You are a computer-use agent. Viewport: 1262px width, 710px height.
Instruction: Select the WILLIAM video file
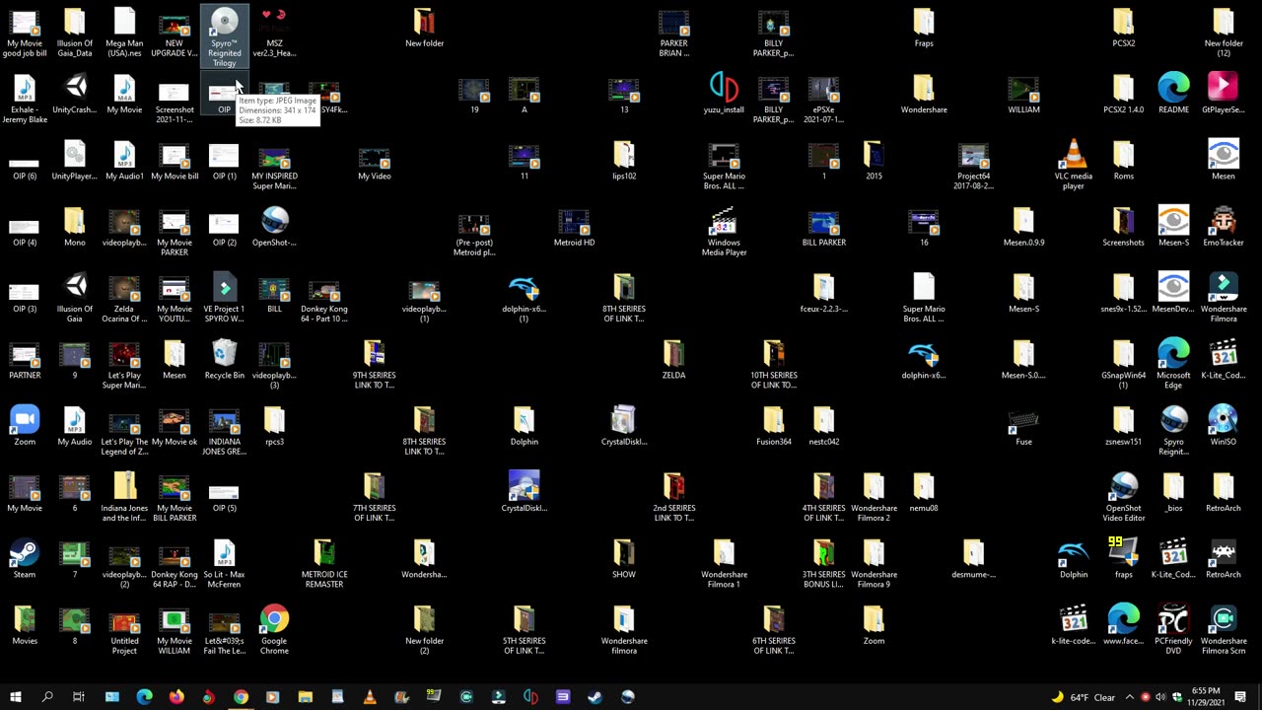[1023, 95]
